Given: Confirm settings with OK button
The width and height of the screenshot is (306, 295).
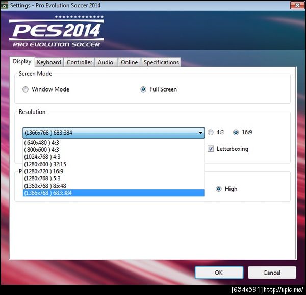Looking at the screenshot, I should [x=219, y=273].
